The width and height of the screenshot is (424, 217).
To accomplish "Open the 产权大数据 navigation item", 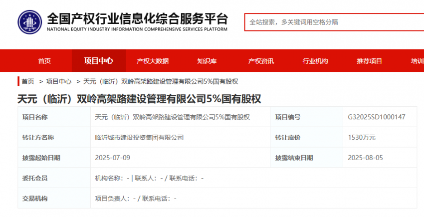I will [153, 61].
